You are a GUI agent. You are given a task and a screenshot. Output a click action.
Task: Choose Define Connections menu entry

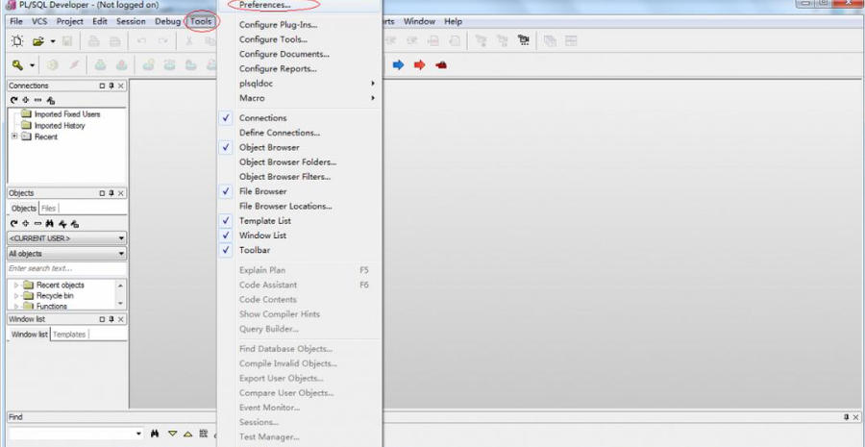[280, 133]
